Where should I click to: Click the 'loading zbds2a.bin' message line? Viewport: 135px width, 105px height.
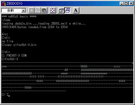point(17,24)
